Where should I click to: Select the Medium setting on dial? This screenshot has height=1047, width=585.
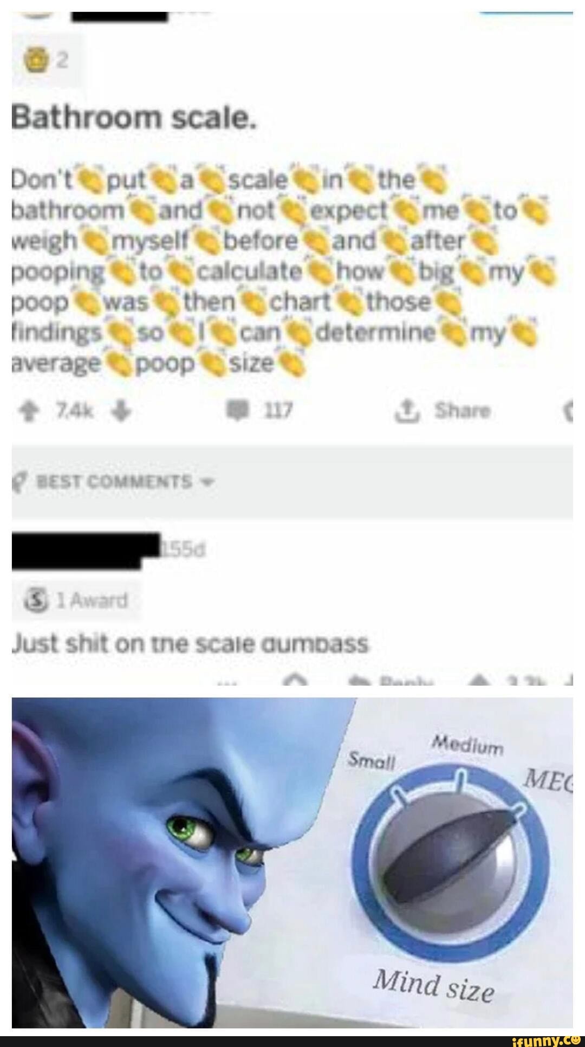pos(467,746)
